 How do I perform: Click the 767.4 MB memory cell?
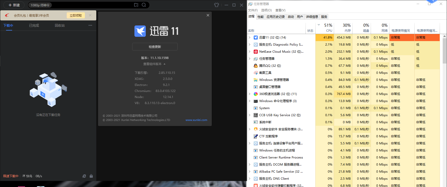click(x=343, y=94)
